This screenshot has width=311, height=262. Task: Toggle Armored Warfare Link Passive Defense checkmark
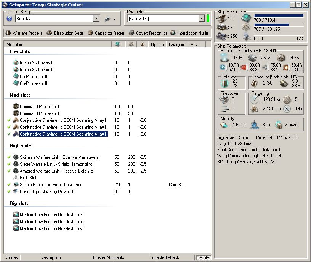[x=9, y=171]
